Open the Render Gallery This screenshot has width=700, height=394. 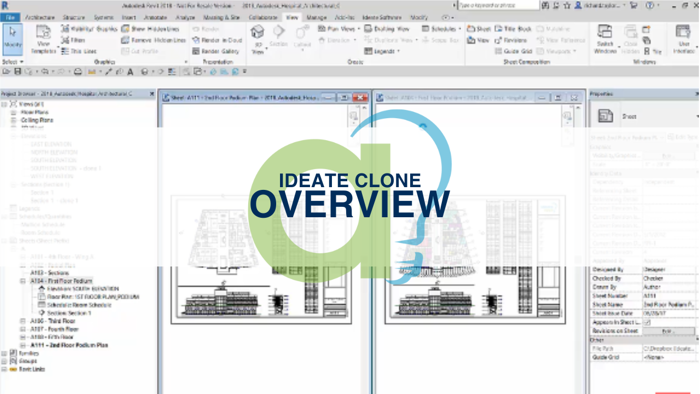(x=216, y=51)
